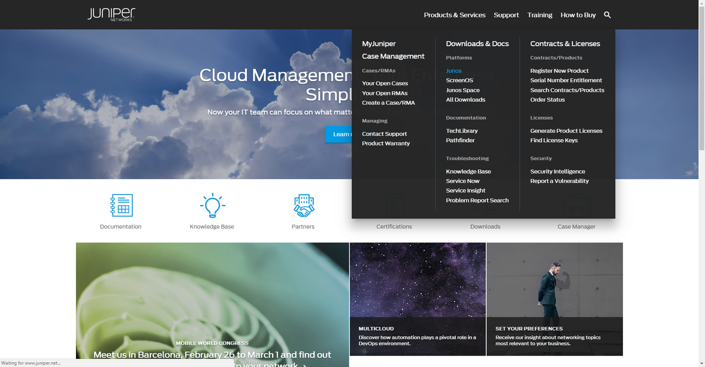Select Create a Case/RMA
The width and height of the screenshot is (705, 367).
tap(388, 102)
